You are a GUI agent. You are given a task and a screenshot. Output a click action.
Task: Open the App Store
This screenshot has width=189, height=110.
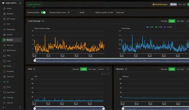point(12,92)
